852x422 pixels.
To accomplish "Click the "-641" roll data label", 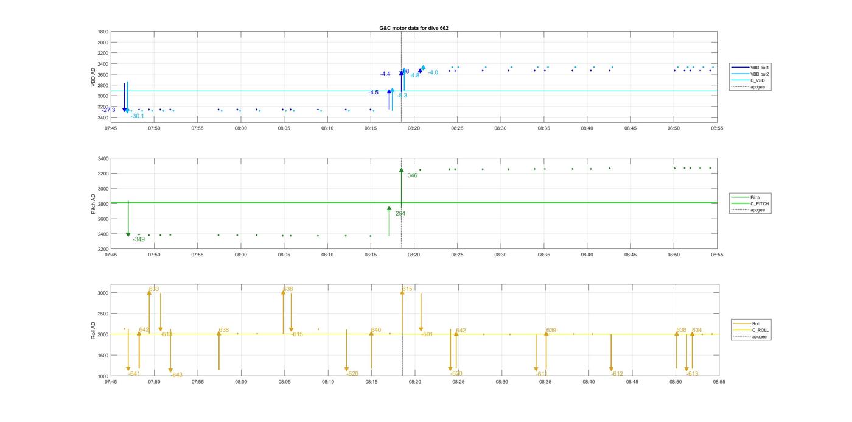I will (x=134, y=374).
